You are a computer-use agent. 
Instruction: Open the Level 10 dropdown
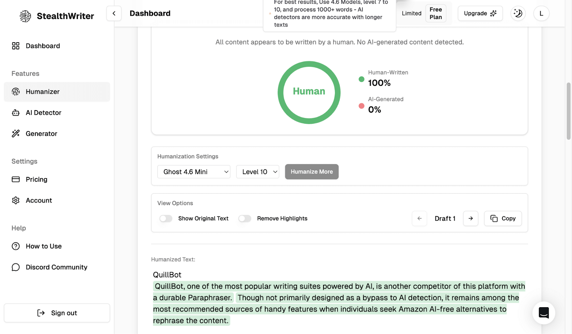coord(258,172)
